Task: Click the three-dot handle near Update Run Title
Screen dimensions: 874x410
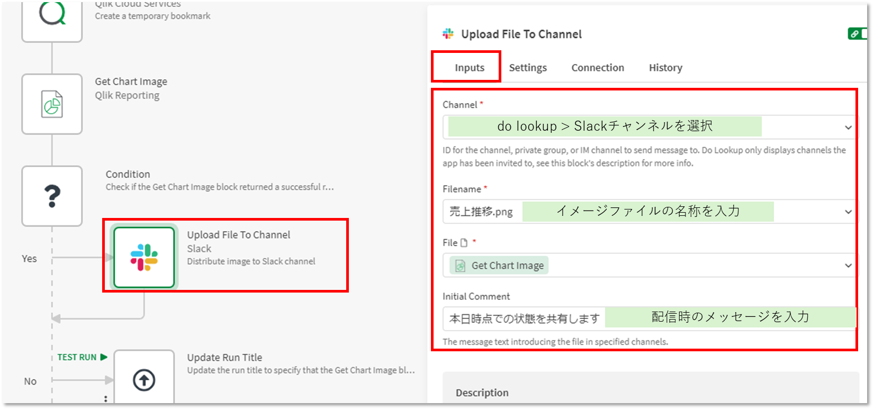Action: pyautogui.click(x=106, y=399)
